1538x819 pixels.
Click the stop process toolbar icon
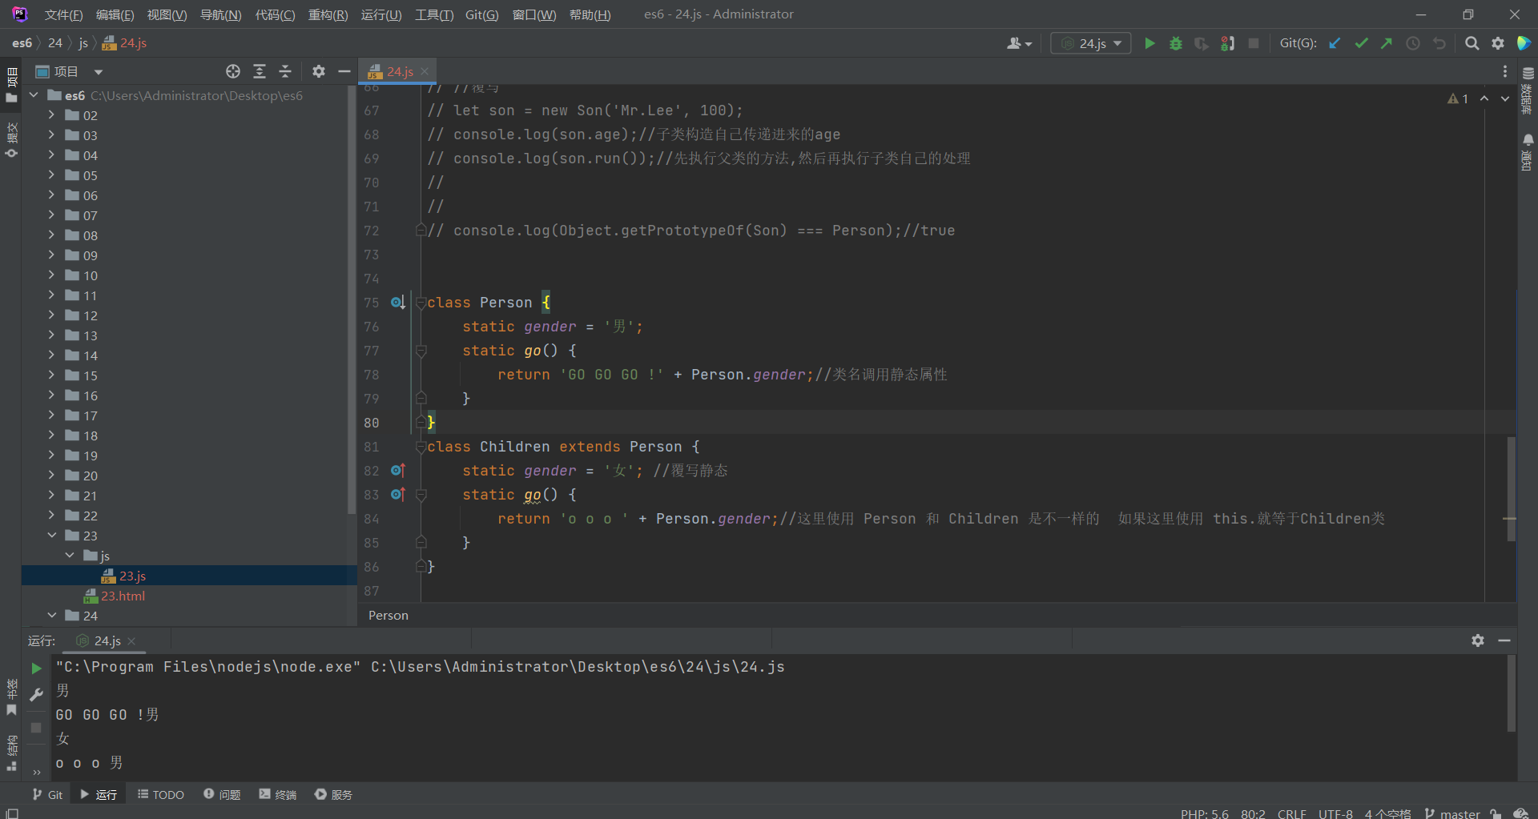click(x=1254, y=43)
